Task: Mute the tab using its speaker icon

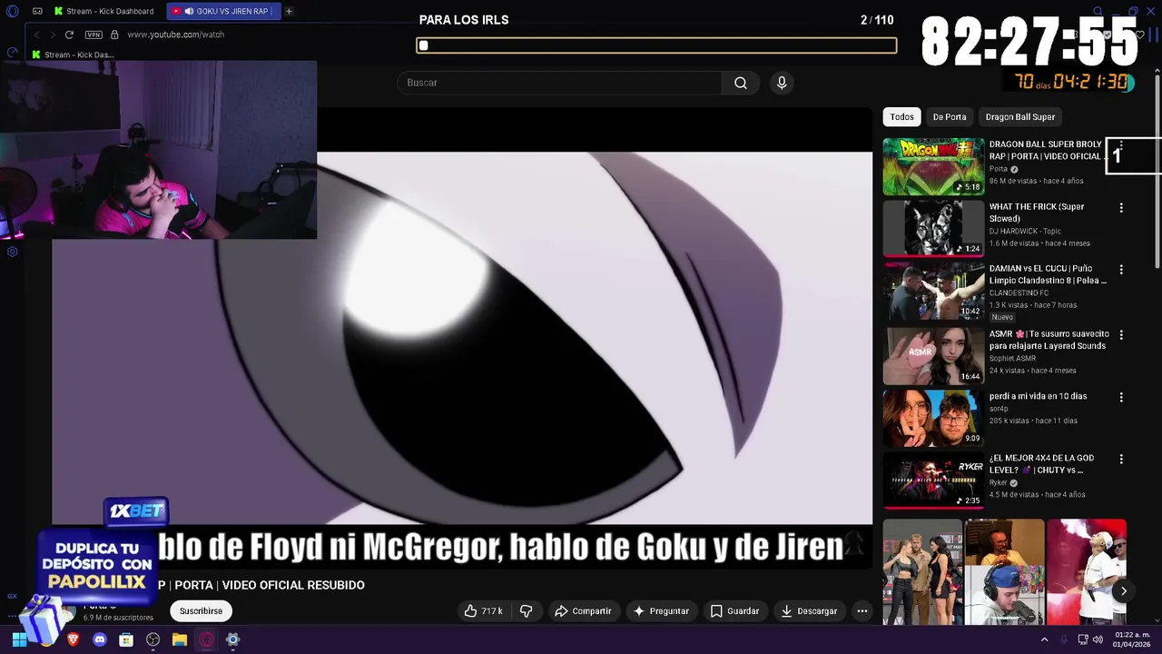Action: [x=189, y=11]
